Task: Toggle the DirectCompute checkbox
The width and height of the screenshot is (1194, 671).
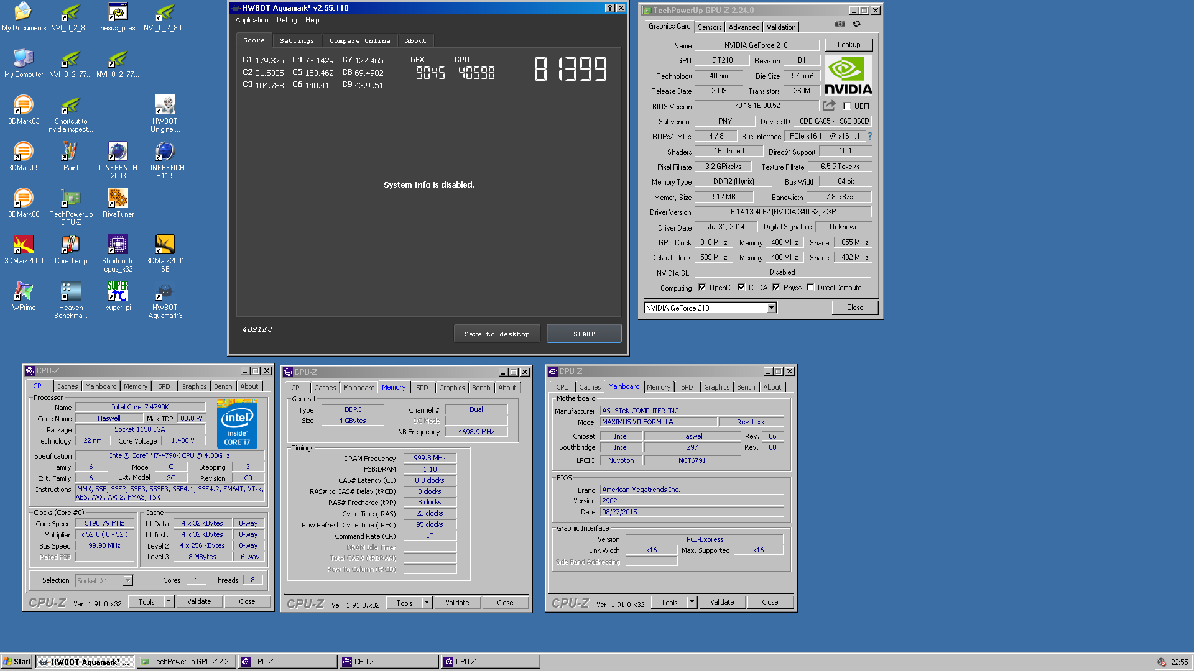Action: [810, 288]
